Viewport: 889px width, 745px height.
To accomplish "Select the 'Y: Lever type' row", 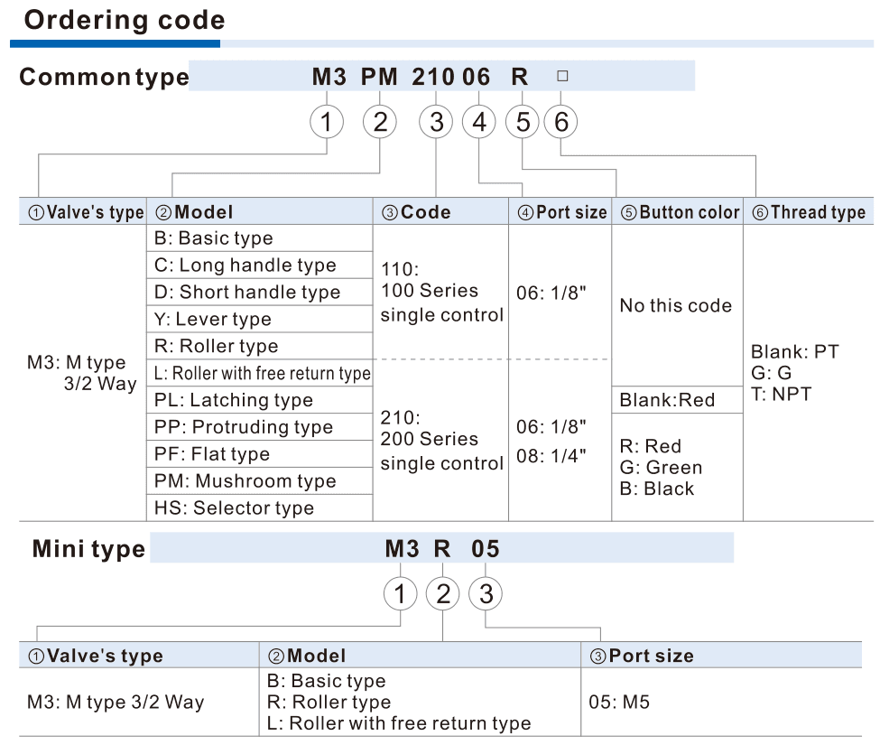I will pyautogui.click(x=260, y=319).
